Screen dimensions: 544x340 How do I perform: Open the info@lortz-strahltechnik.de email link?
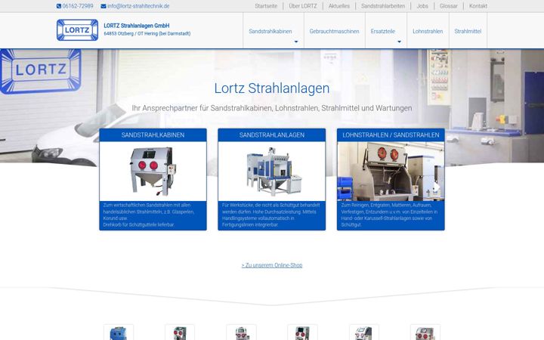click(x=138, y=6)
